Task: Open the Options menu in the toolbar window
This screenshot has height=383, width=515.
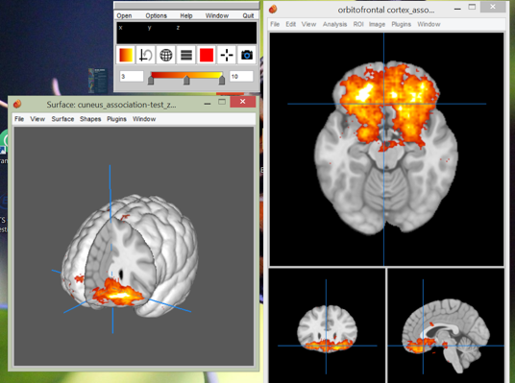Action: click(x=156, y=15)
